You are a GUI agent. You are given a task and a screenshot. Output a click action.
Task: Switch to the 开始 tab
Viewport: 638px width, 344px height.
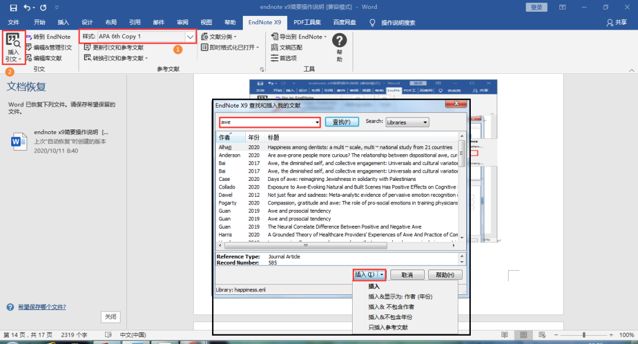click(x=40, y=22)
